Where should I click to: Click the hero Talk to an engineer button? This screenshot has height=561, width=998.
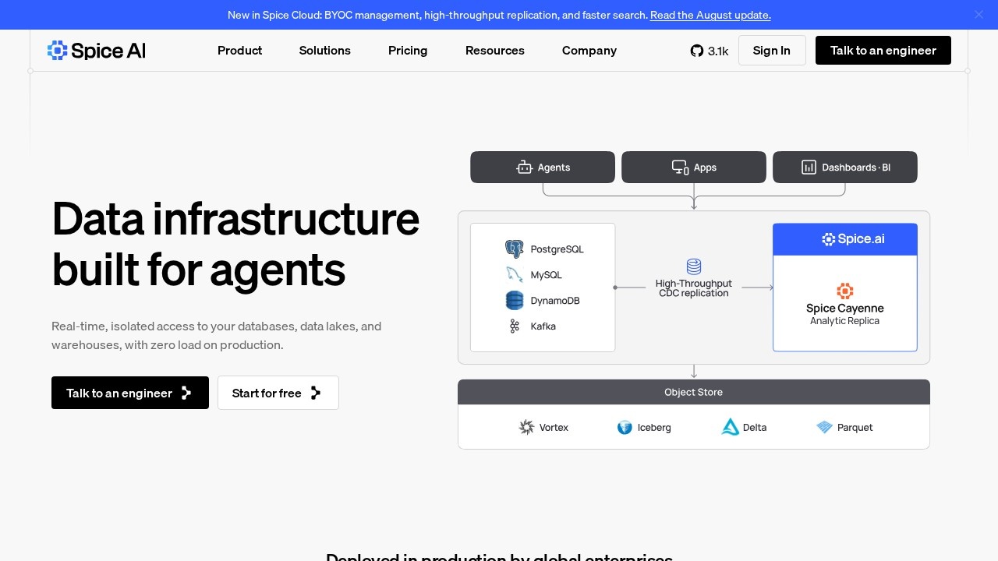coord(130,393)
